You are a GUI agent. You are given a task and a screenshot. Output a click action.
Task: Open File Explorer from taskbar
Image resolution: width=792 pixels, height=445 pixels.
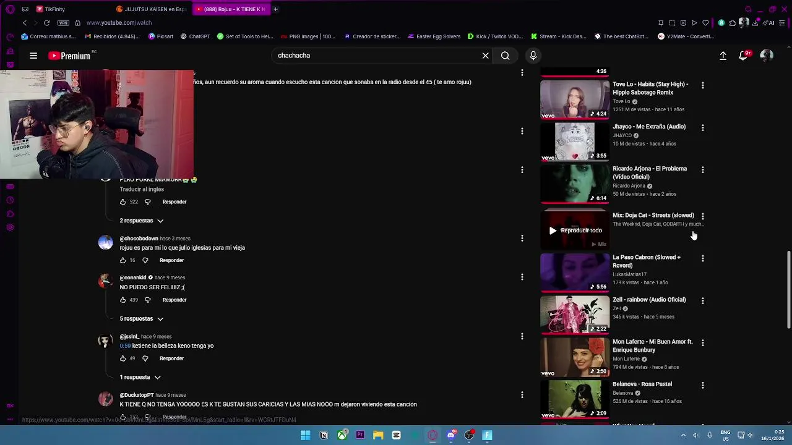(x=378, y=435)
